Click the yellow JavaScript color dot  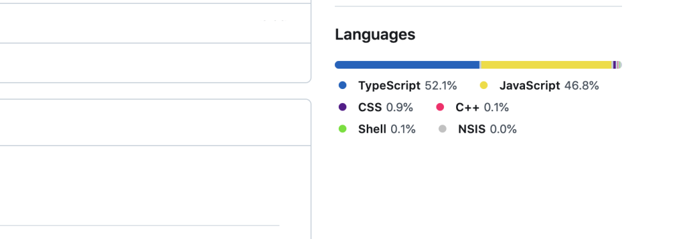484,85
